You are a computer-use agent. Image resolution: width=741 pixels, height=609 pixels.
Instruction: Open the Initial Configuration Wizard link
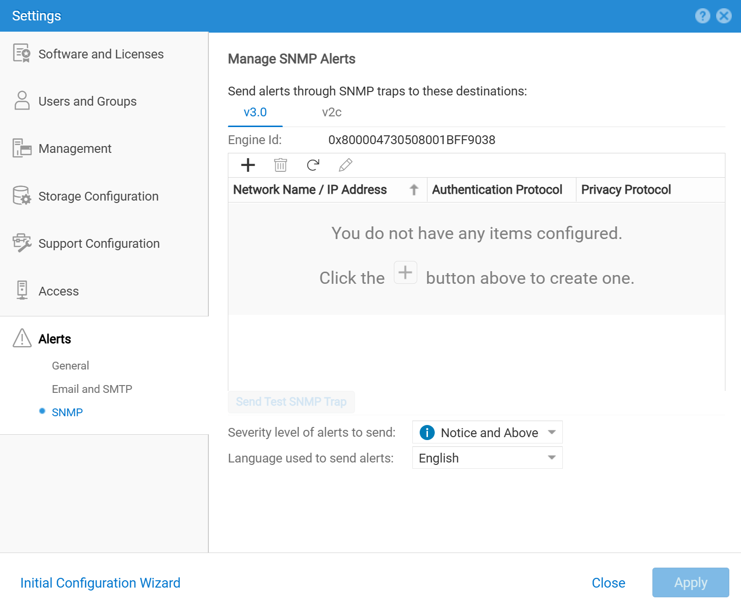(100, 583)
